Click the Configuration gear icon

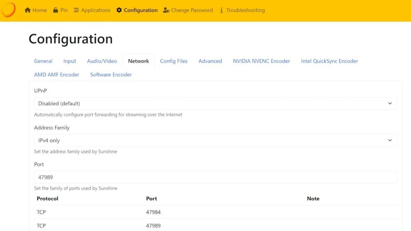119,10
